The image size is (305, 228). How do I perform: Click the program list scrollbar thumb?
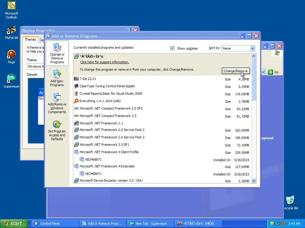tap(253, 80)
